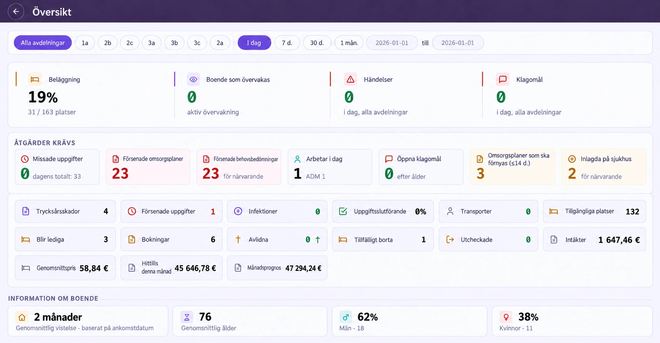Filter by department 3b
This screenshot has height=343, width=660.
tap(174, 43)
